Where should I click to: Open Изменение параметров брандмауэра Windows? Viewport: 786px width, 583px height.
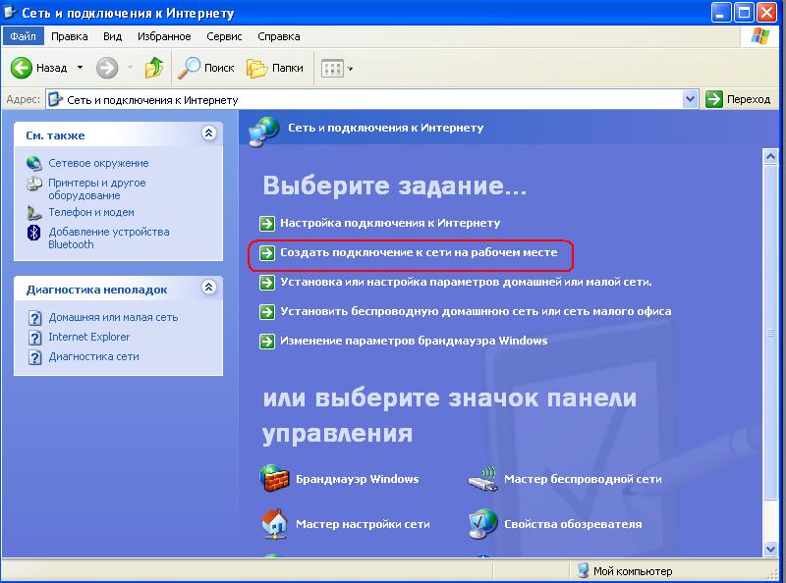click(414, 342)
